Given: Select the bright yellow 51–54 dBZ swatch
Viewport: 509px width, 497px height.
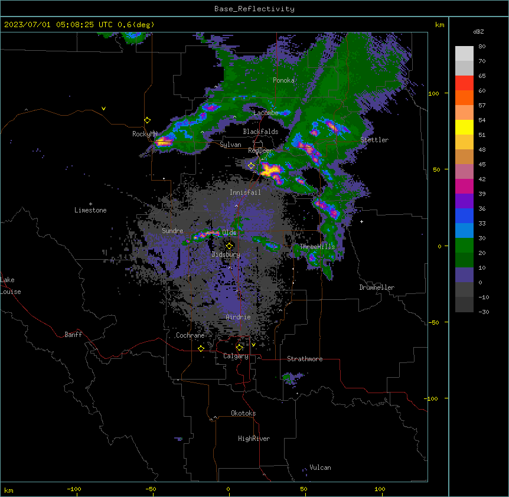Looking at the screenshot, I should [x=464, y=127].
